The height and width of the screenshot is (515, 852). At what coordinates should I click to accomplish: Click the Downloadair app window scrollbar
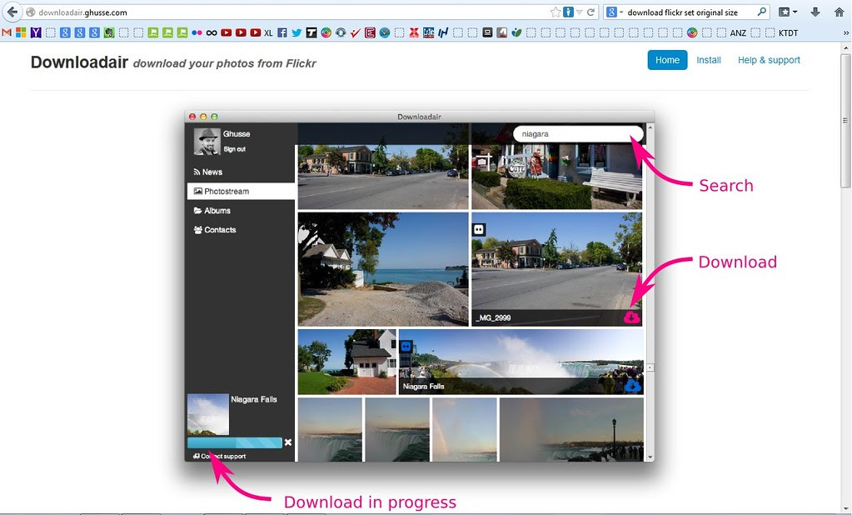click(650, 292)
